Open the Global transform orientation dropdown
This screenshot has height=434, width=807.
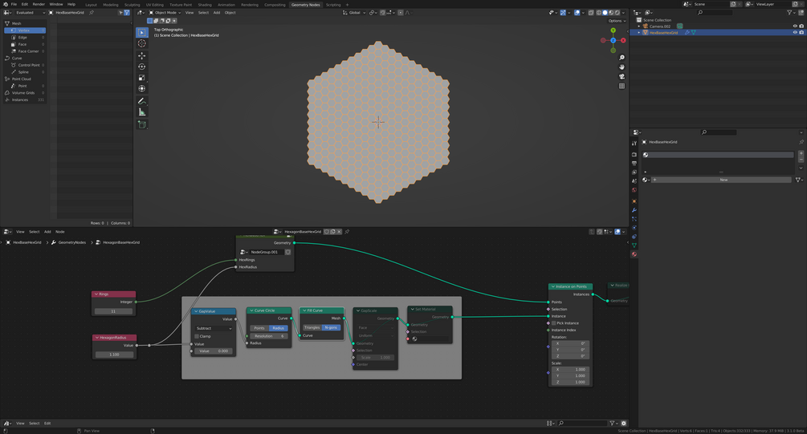354,12
